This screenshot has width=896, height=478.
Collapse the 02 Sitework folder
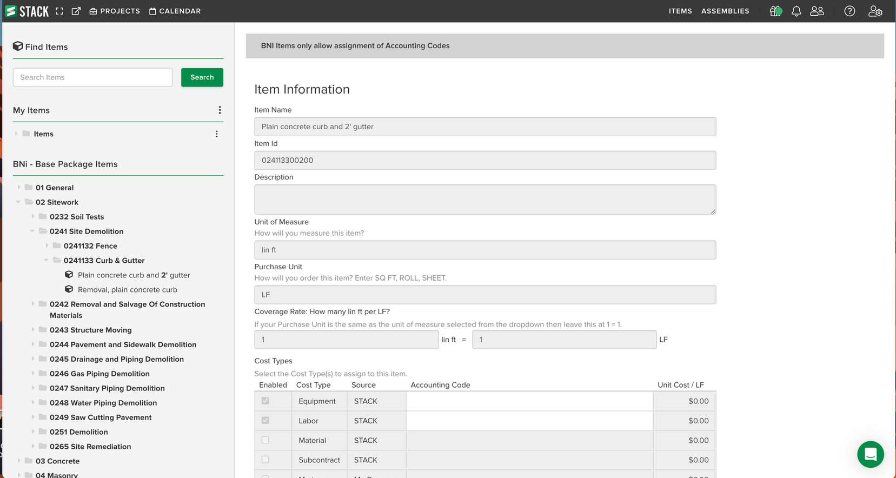tap(18, 202)
